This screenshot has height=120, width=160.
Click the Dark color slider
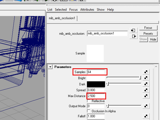coord(124,84)
